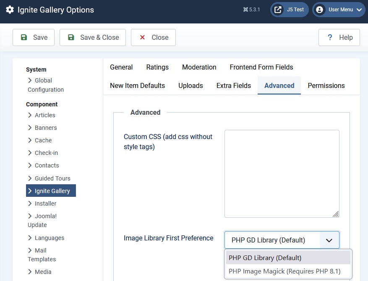Open Image Library First Preference dropdown
The image size is (368, 281).
282,240
